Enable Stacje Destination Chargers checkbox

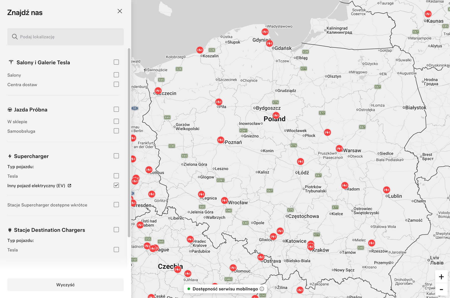point(116,230)
